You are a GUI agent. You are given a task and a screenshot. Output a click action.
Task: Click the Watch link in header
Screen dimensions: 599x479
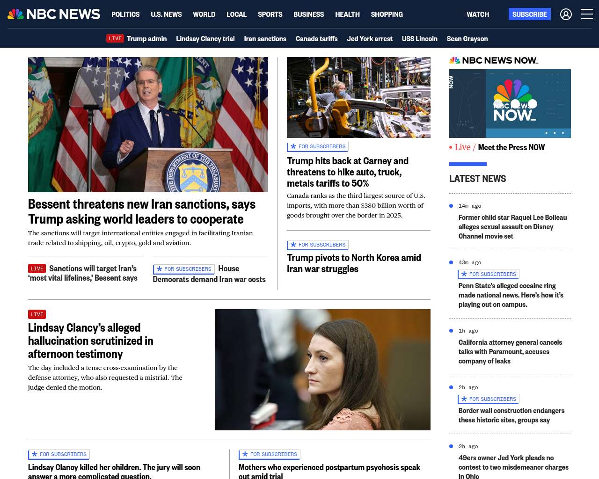[x=478, y=15]
